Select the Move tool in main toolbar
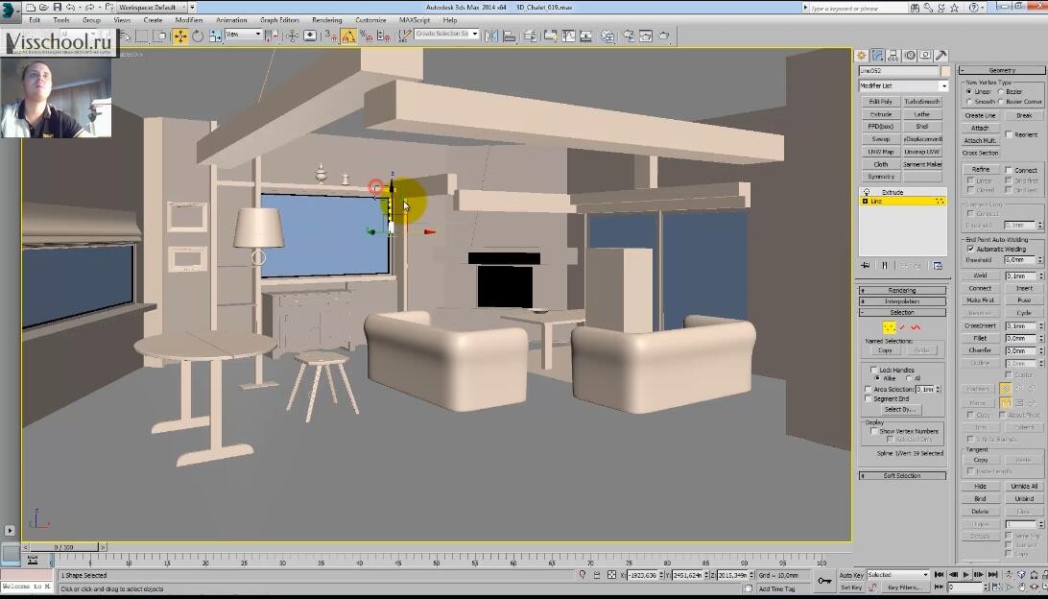This screenshot has height=599, width=1048. click(179, 36)
